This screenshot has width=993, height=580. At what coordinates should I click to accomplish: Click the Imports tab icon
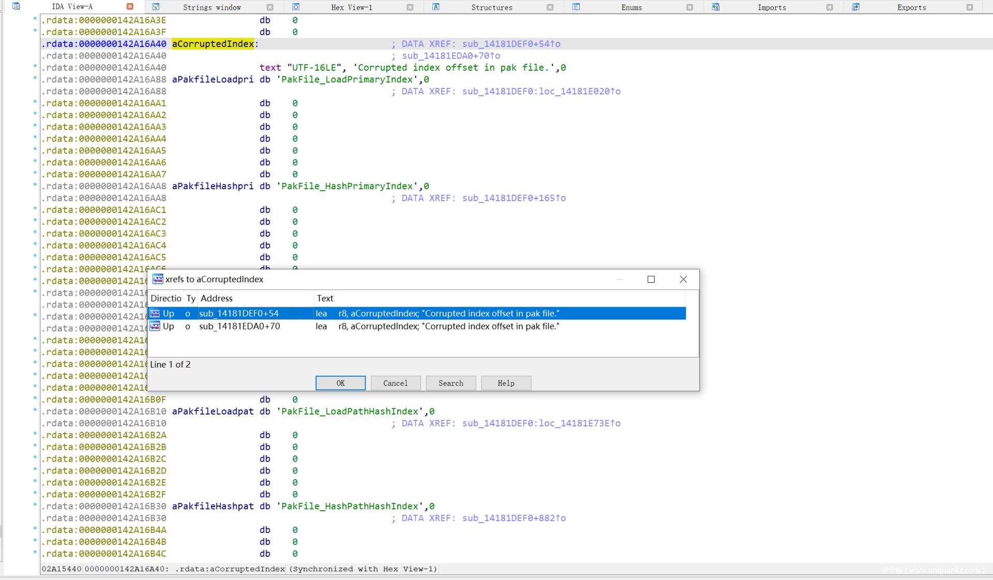(x=716, y=7)
